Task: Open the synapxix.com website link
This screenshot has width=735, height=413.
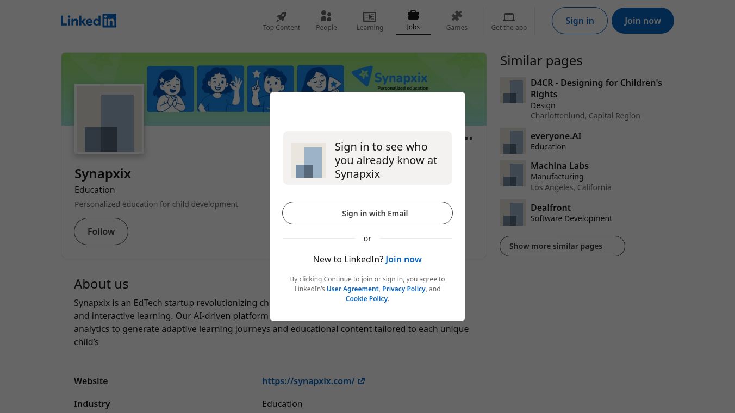Action: coord(308,381)
